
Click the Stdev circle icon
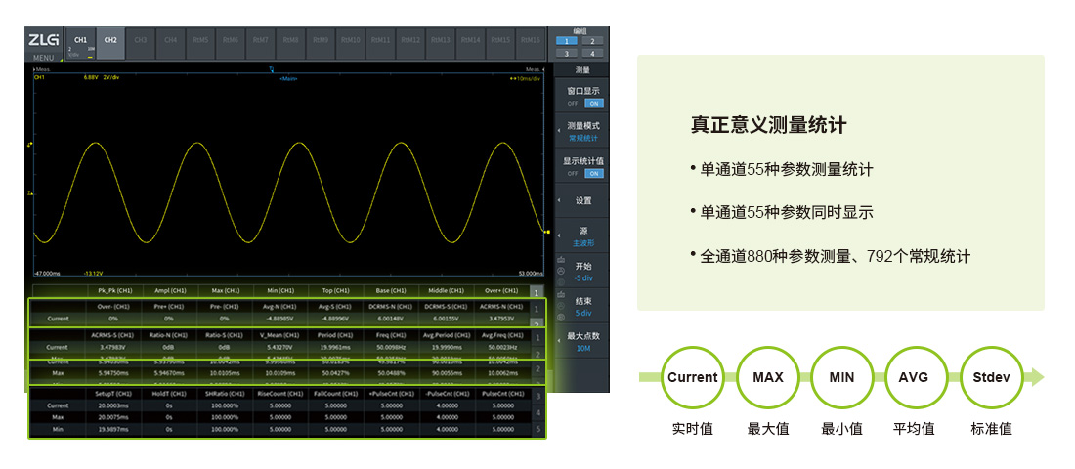pos(991,378)
